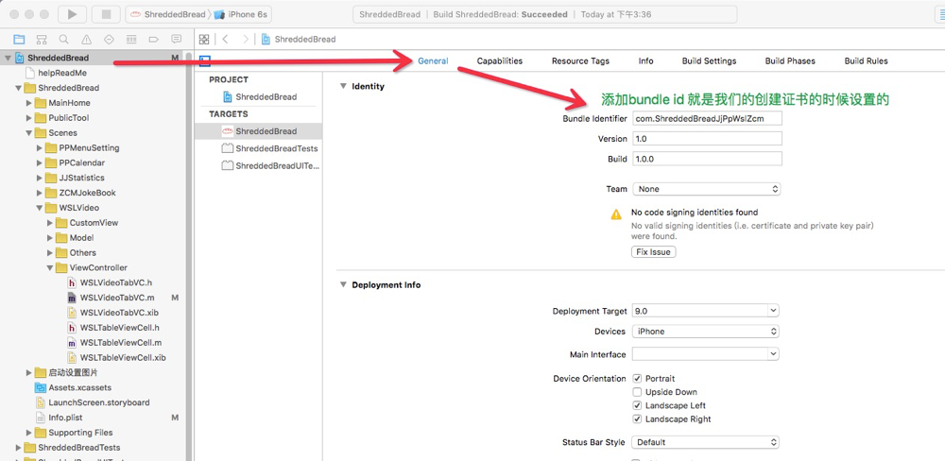
Task: Click the yellow code signing warning icon
Action: 616,214
